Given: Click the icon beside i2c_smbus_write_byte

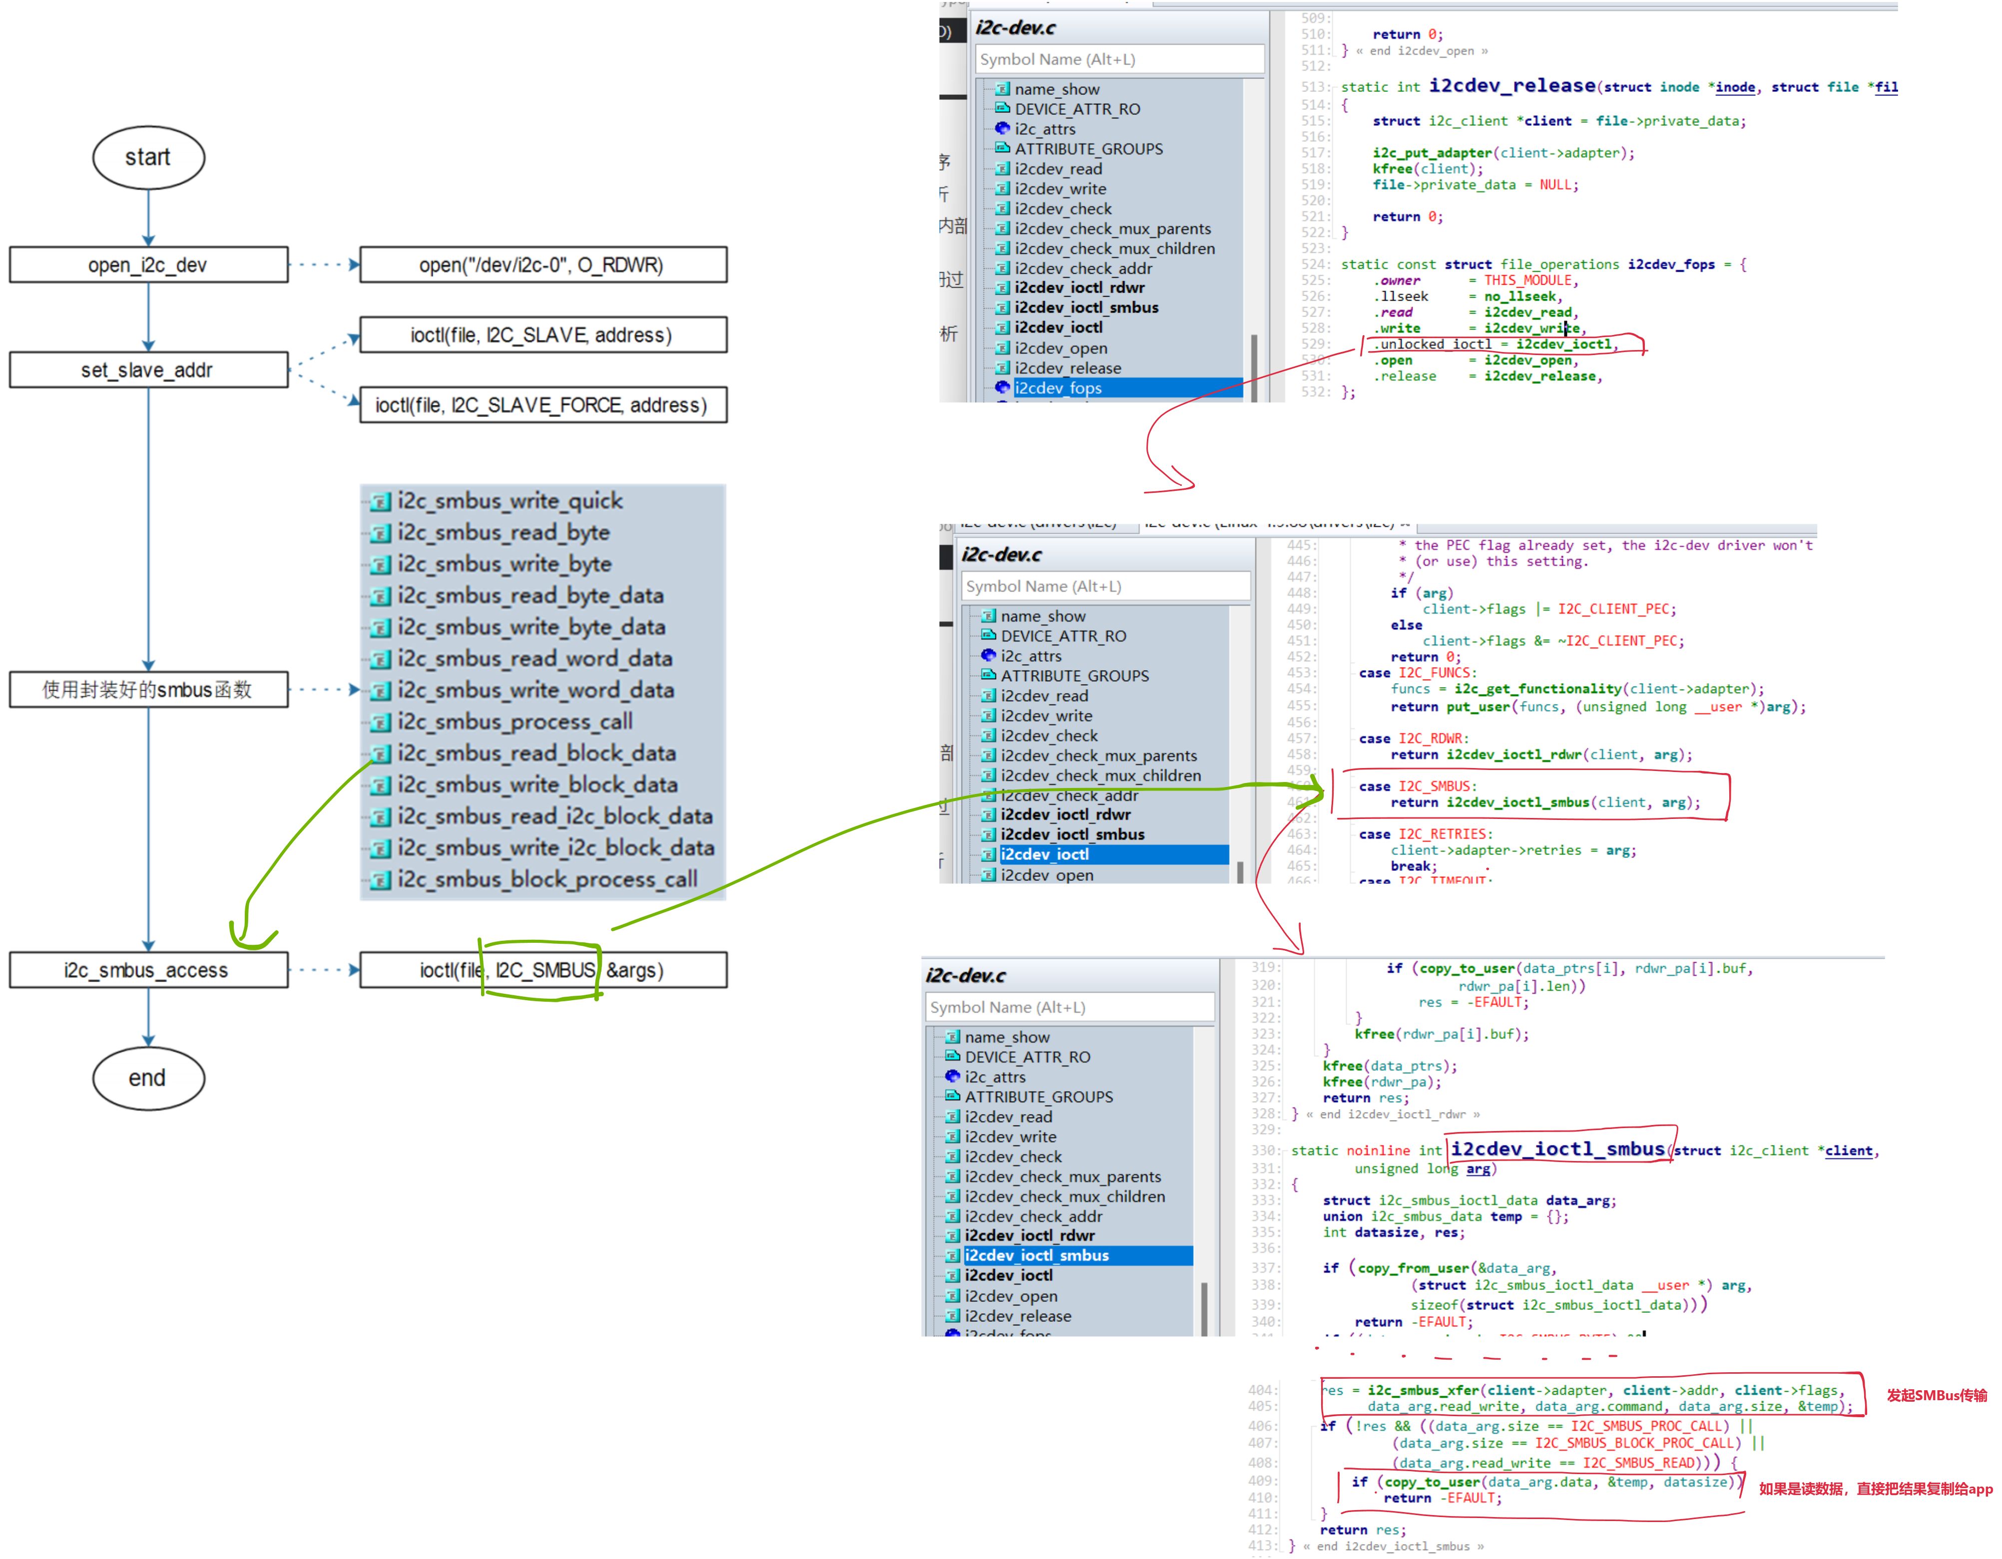Looking at the screenshot, I should [381, 565].
